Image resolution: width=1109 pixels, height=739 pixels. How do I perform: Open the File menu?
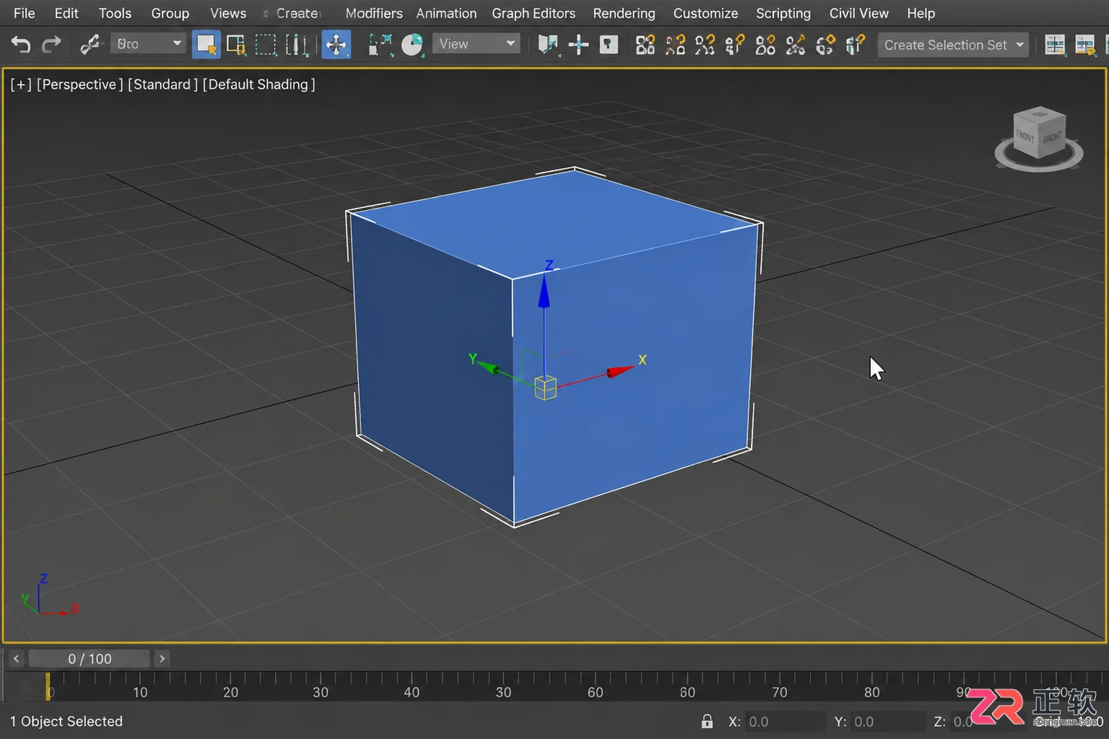[25, 13]
